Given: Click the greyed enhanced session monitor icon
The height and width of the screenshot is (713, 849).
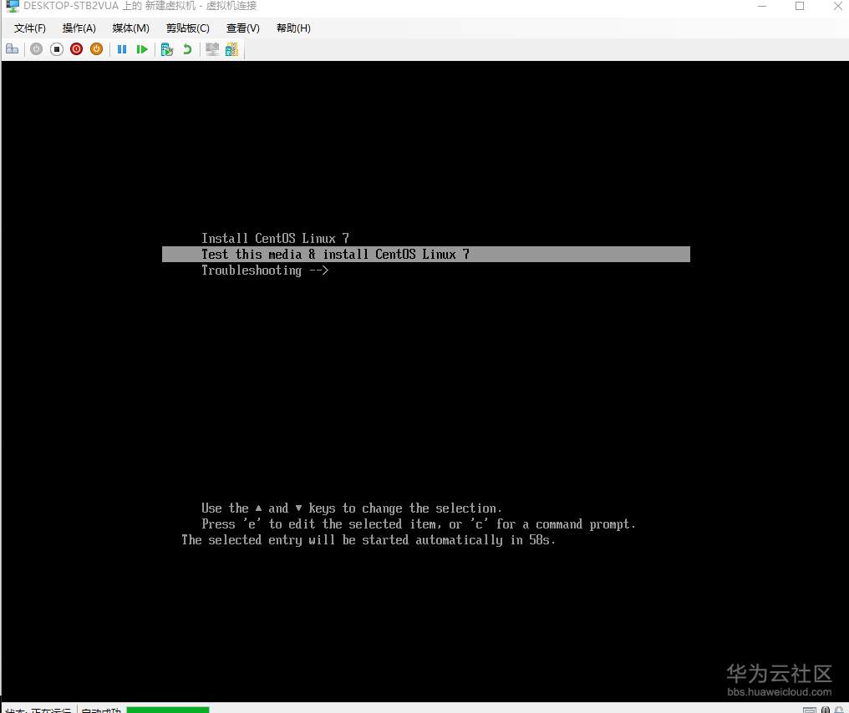Looking at the screenshot, I should (x=212, y=49).
